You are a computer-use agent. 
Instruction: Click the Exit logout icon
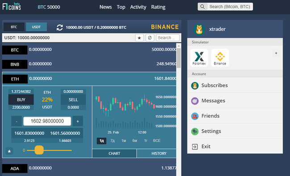point(195,147)
